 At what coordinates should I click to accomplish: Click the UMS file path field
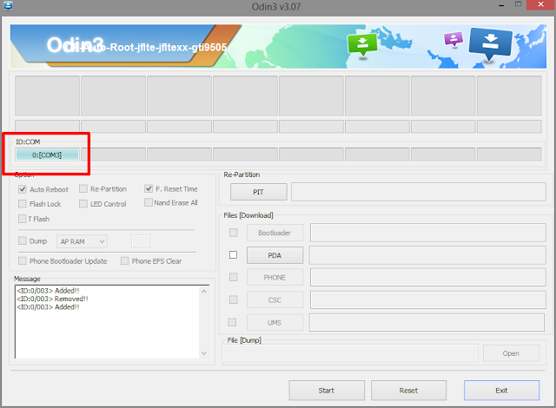(x=427, y=323)
